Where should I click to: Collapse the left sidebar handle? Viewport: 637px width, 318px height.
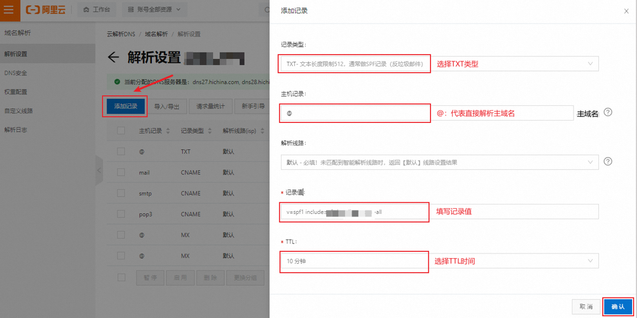[99, 170]
